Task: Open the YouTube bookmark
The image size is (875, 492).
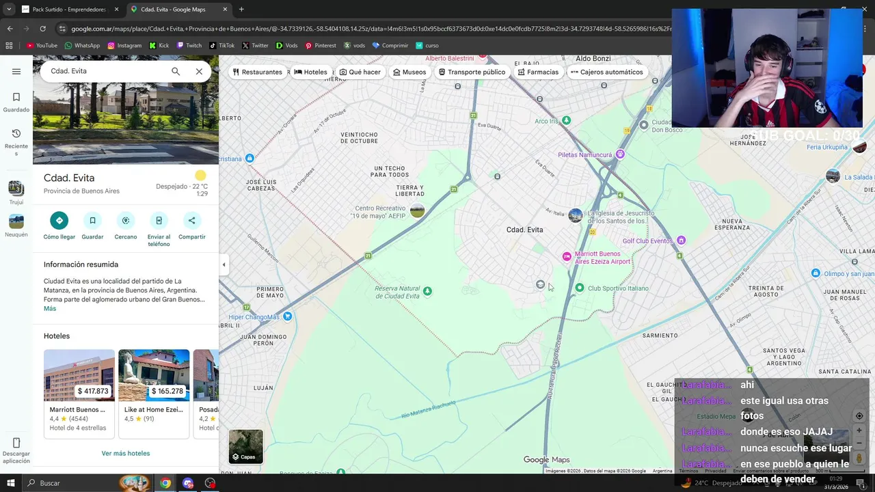Action: coord(42,46)
